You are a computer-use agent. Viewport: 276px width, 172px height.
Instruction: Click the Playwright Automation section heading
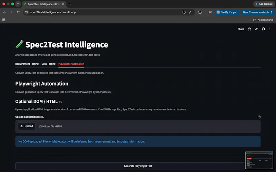click(x=42, y=84)
